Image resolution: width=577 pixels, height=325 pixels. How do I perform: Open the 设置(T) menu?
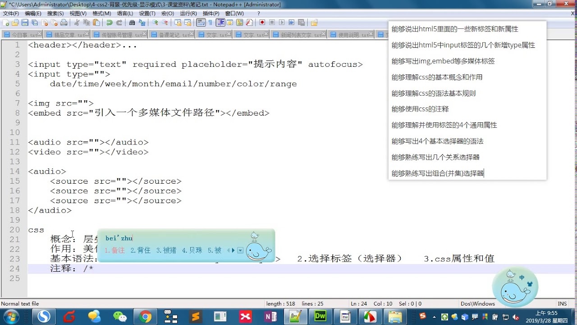click(147, 14)
